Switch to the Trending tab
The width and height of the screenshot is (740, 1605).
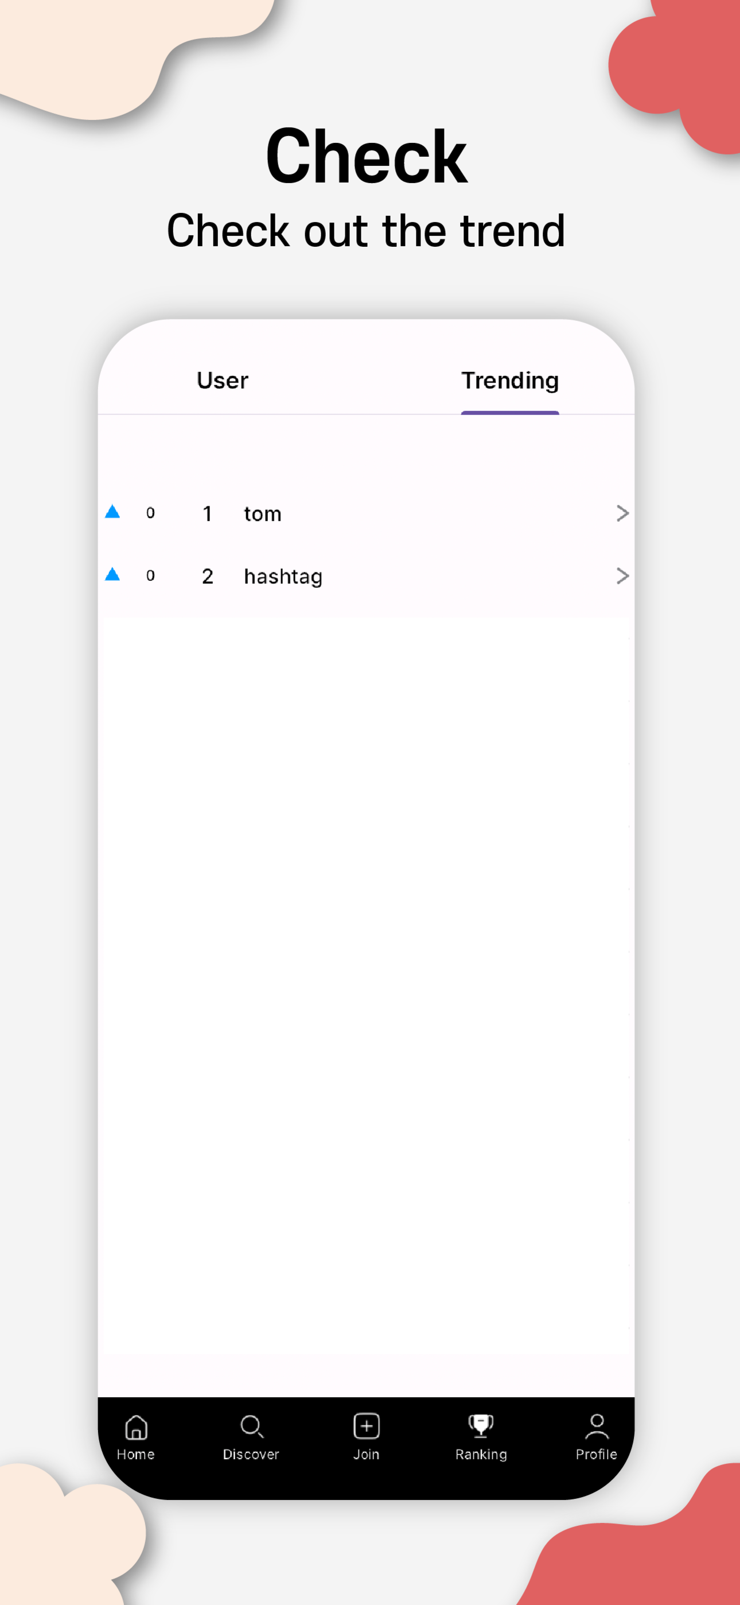[509, 380]
